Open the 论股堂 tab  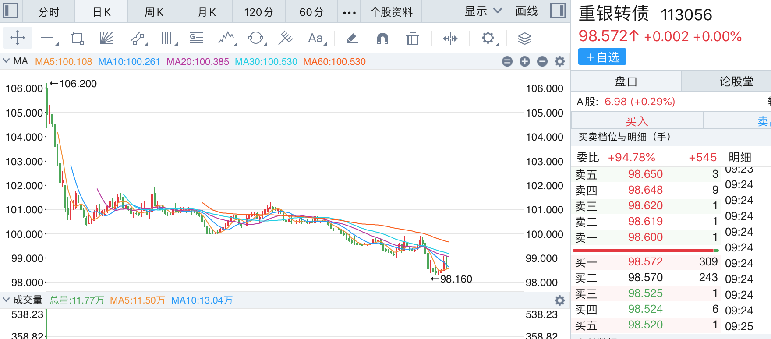pyautogui.click(x=736, y=81)
